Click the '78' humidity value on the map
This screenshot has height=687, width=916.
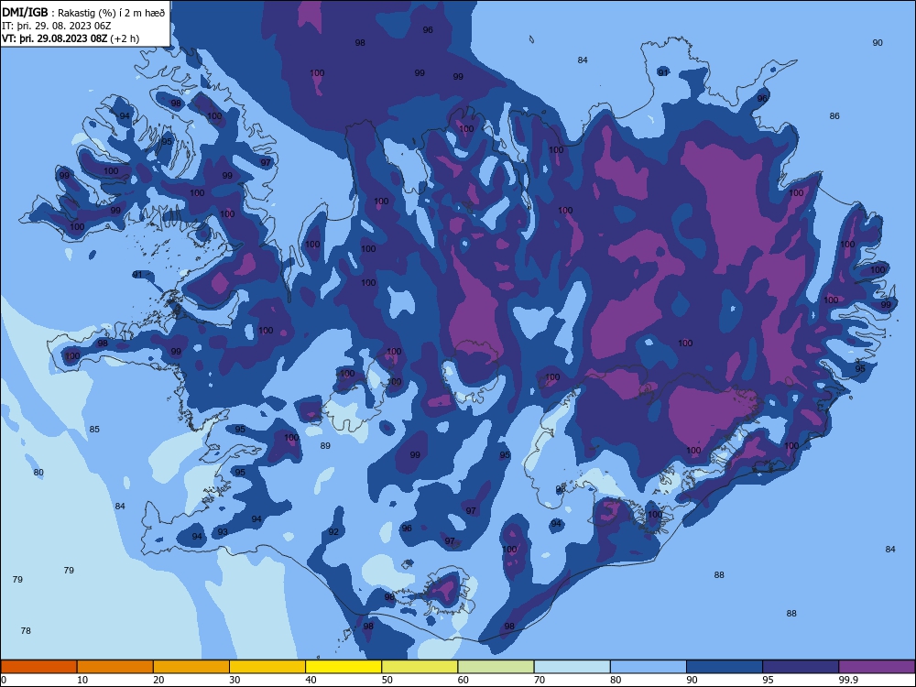[x=26, y=631]
